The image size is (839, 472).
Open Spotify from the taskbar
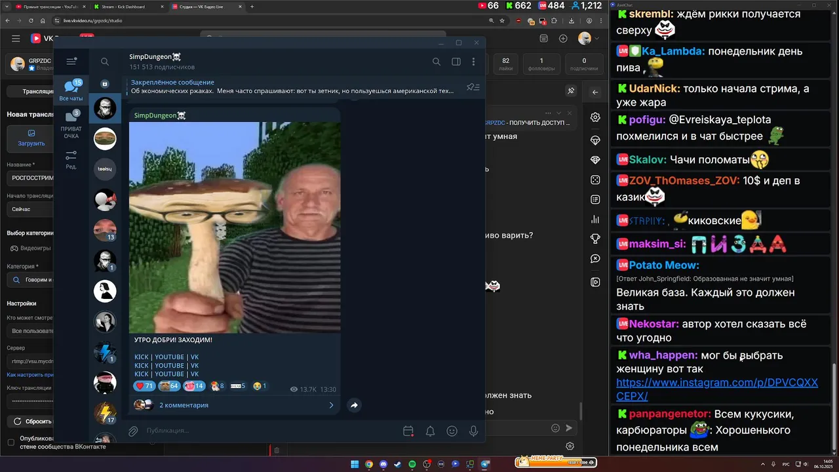pos(412,464)
